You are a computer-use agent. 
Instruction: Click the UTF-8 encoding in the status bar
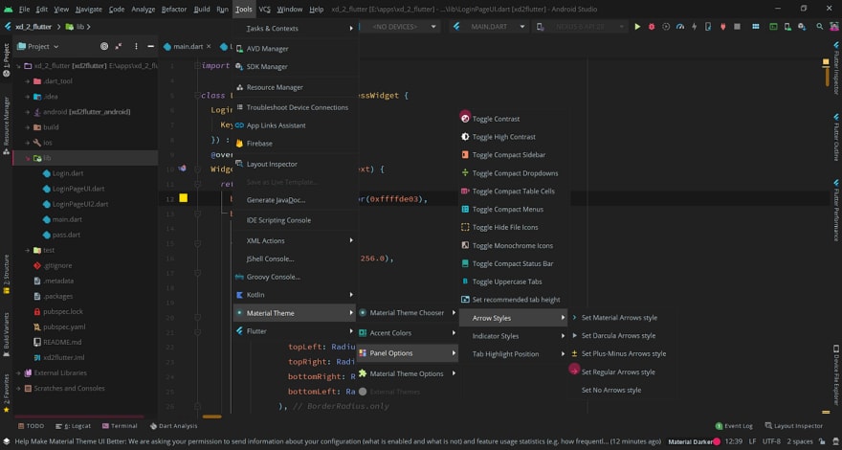tap(771, 441)
